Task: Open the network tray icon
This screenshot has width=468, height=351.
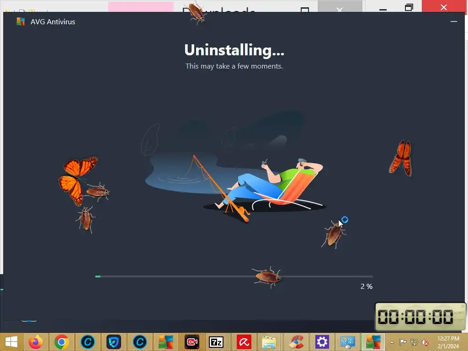Action: [x=414, y=342]
